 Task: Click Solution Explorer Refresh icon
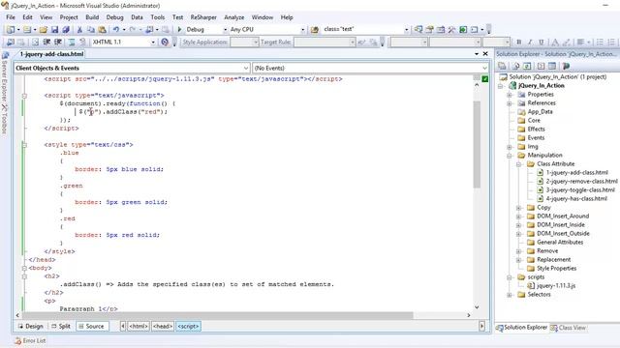(527, 67)
